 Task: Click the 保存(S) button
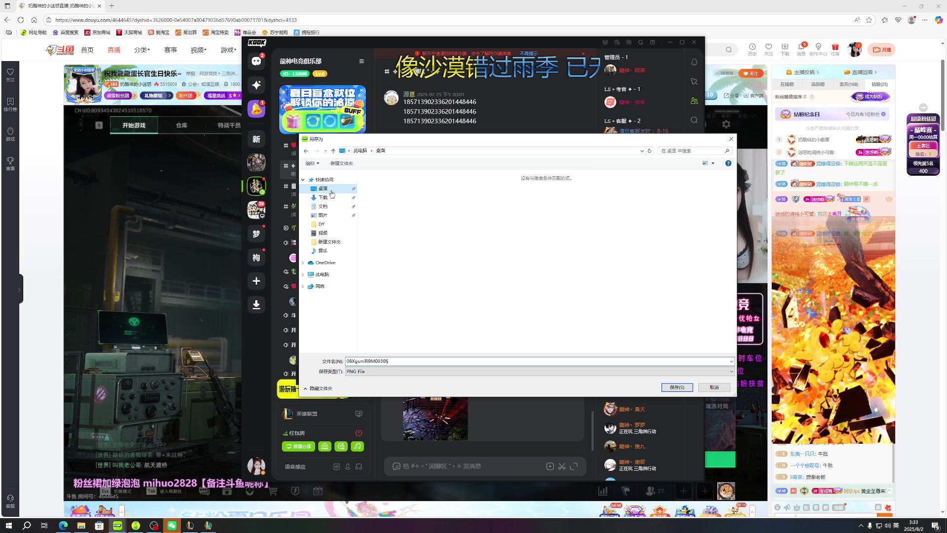677,387
